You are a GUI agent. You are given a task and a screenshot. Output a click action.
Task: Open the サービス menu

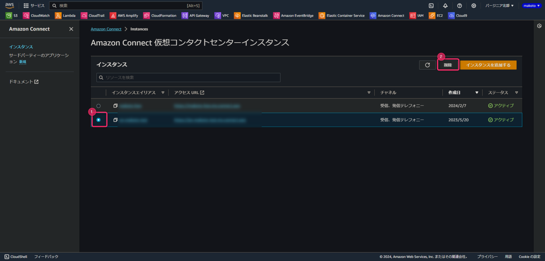pos(34,5)
